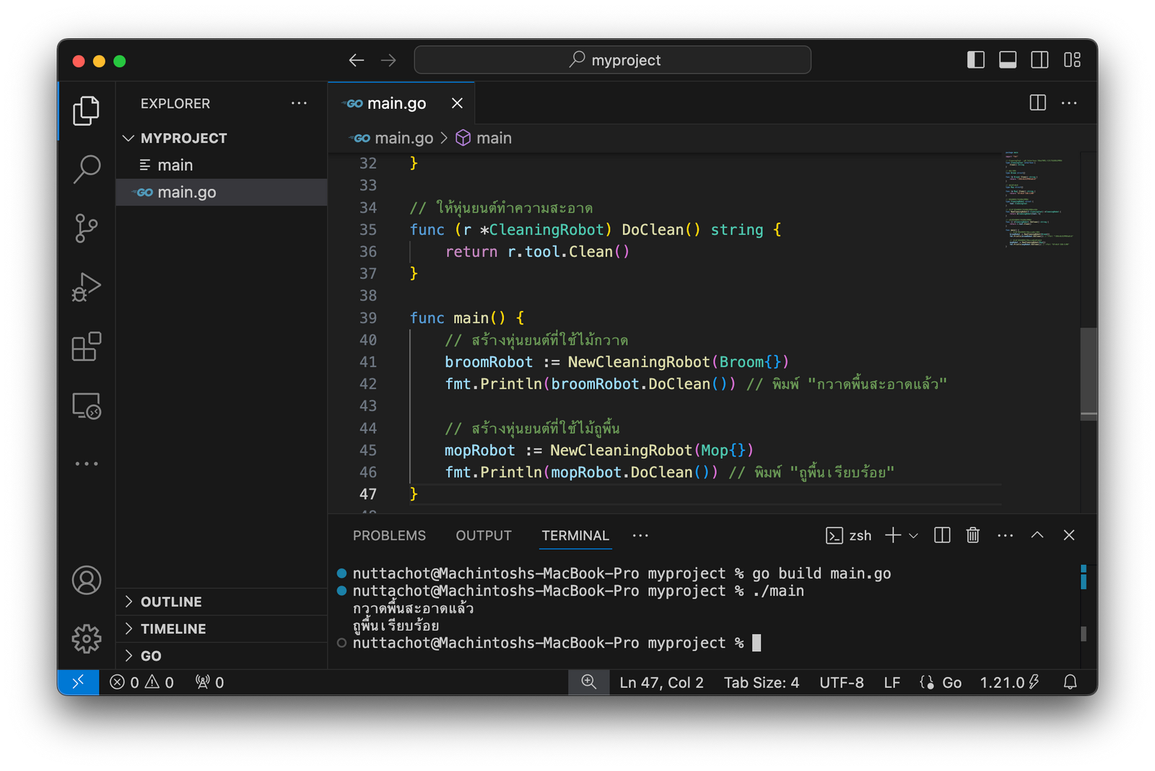
Task: Open the Remote Explorer icon
Action: click(87, 406)
